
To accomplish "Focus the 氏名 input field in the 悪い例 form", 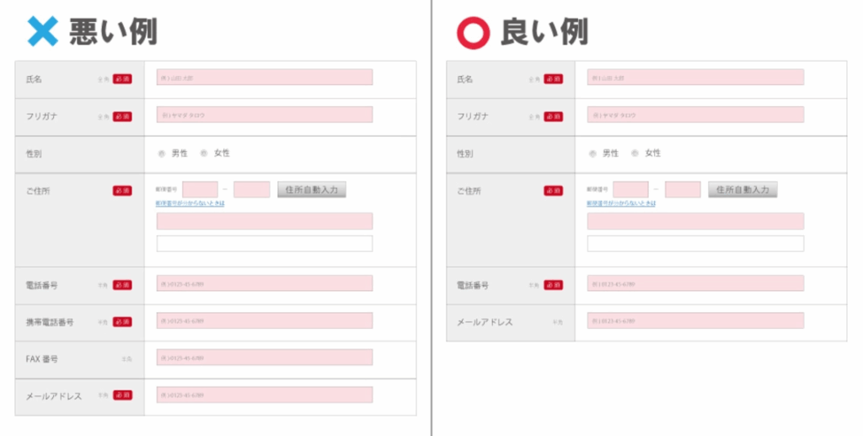I will point(265,78).
